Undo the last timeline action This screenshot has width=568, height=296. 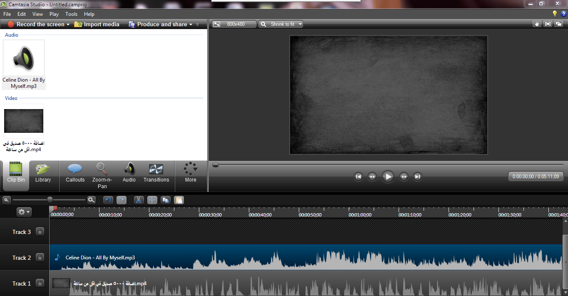108,200
